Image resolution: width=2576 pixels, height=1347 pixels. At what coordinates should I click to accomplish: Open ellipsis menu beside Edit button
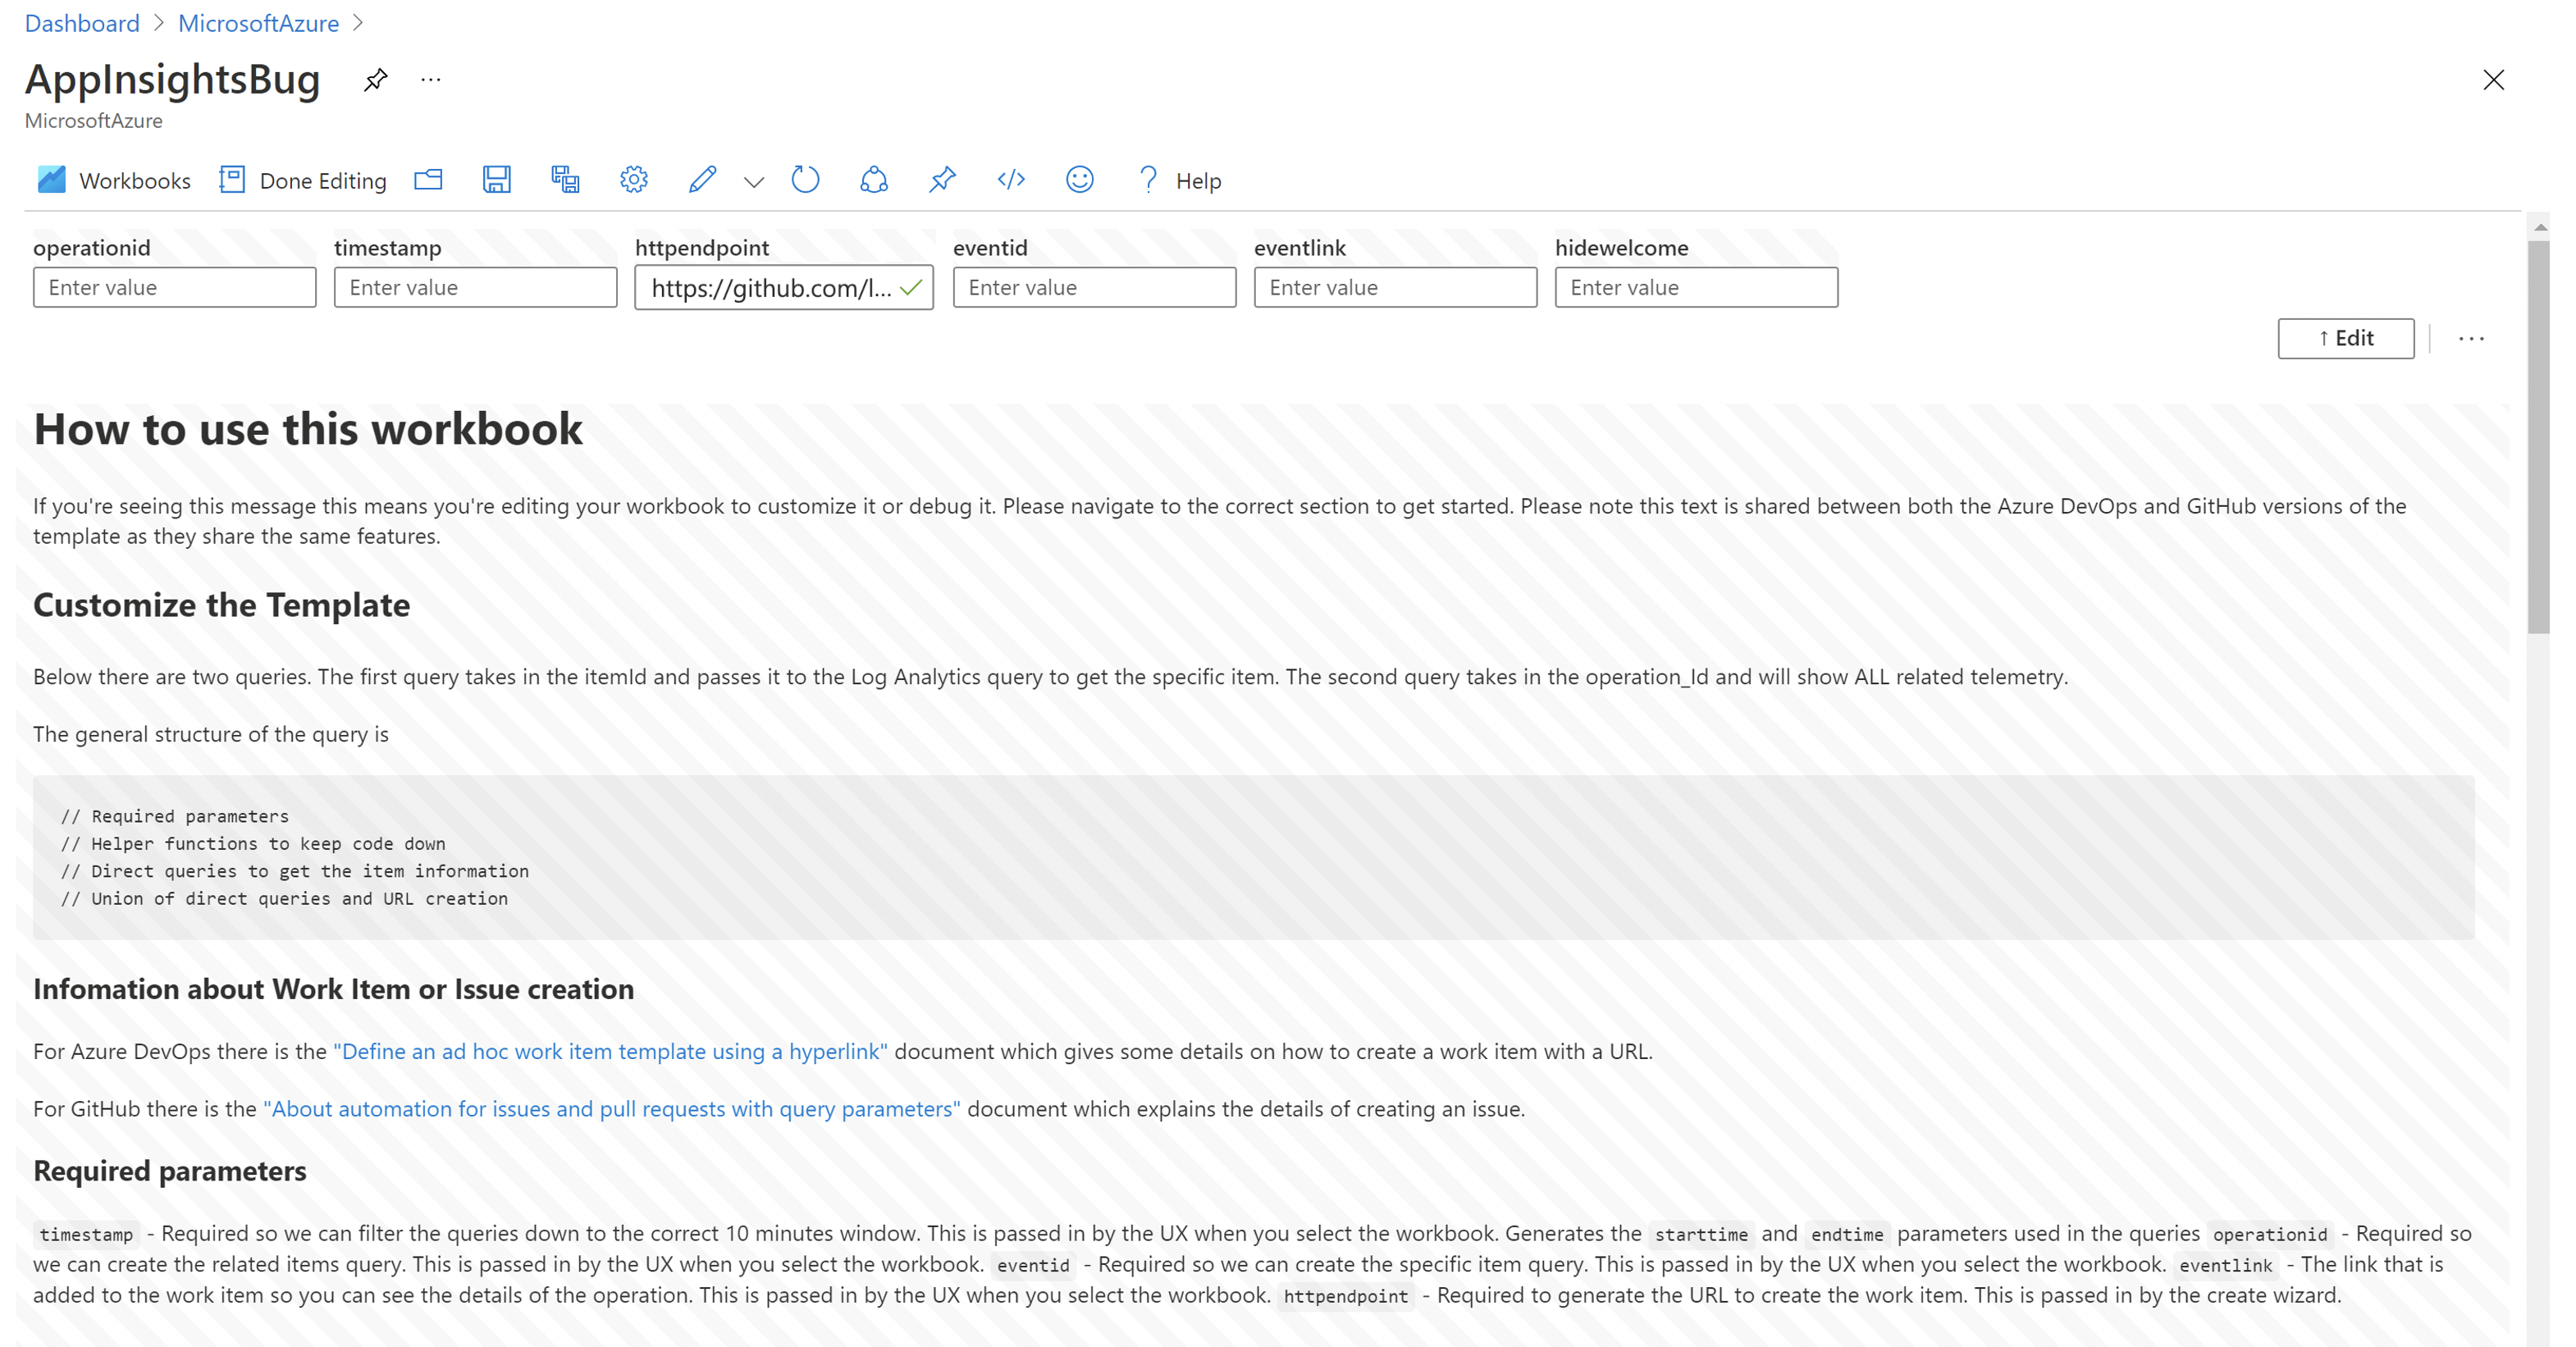pos(2471,339)
